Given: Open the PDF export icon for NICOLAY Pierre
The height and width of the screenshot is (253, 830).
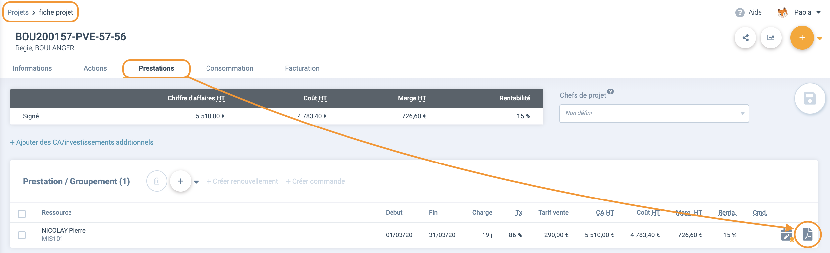Looking at the screenshot, I should click(807, 235).
